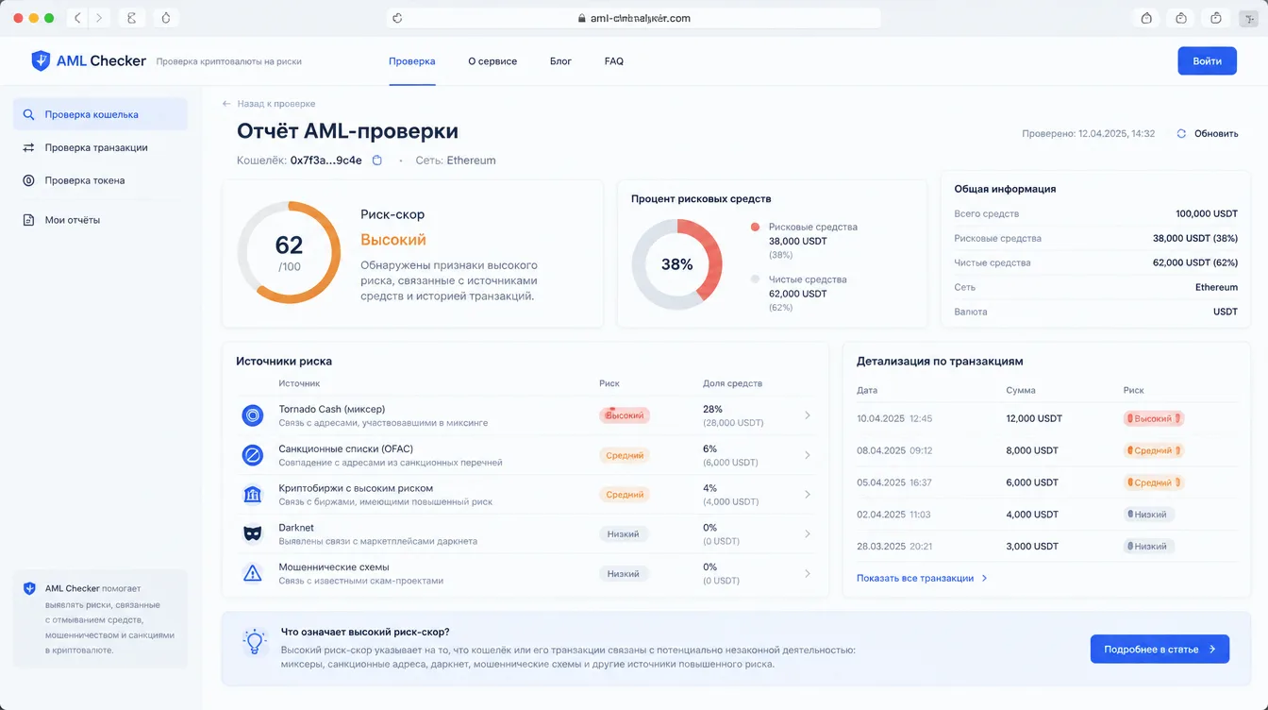This screenshot has height=710, width=1268.
Task: Click the lightbulb icon in the info banner
Action: pyautogui.click(x=254, y=642)
